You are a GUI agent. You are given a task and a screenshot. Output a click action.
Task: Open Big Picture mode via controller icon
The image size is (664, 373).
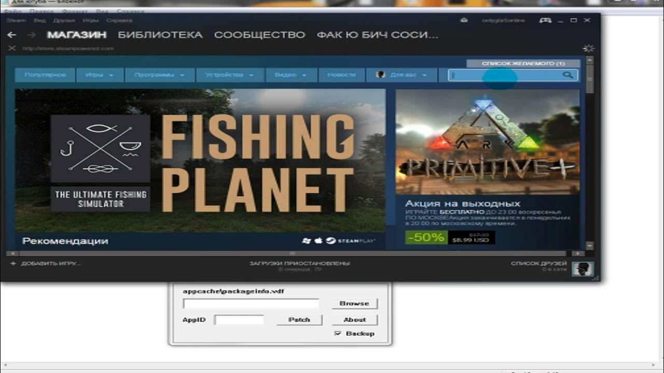545,20
